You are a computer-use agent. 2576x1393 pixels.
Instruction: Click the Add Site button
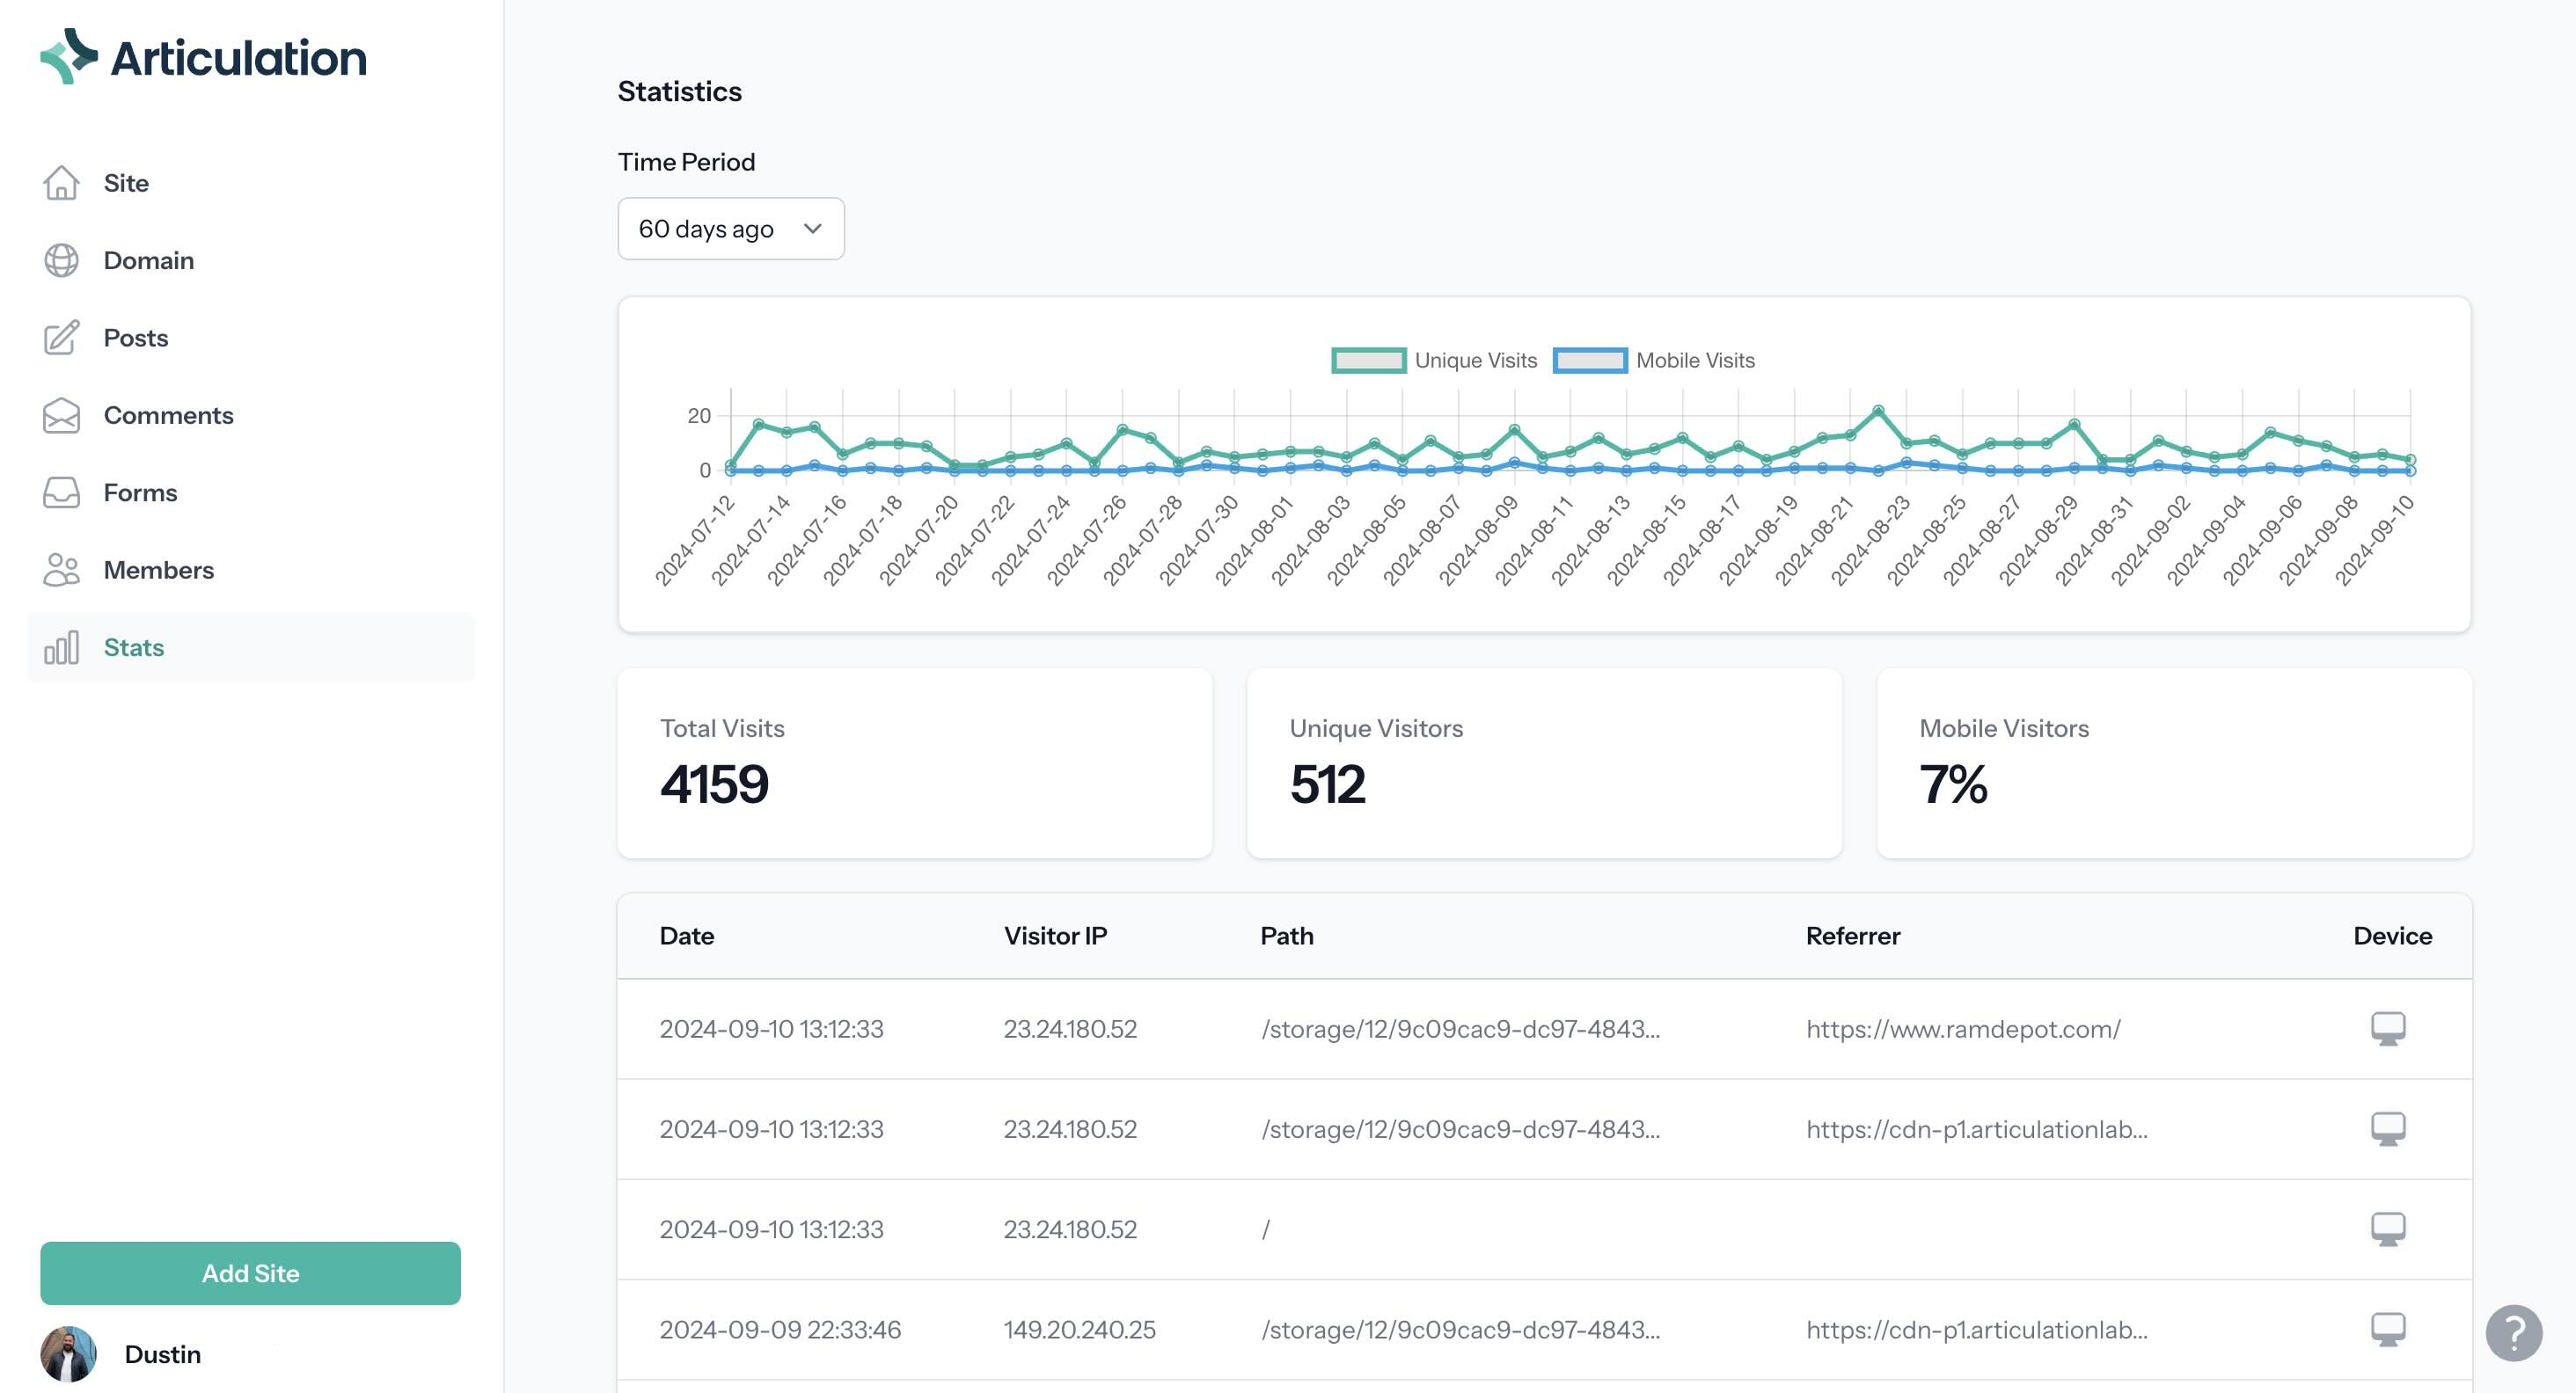[x=251, y=1273]
